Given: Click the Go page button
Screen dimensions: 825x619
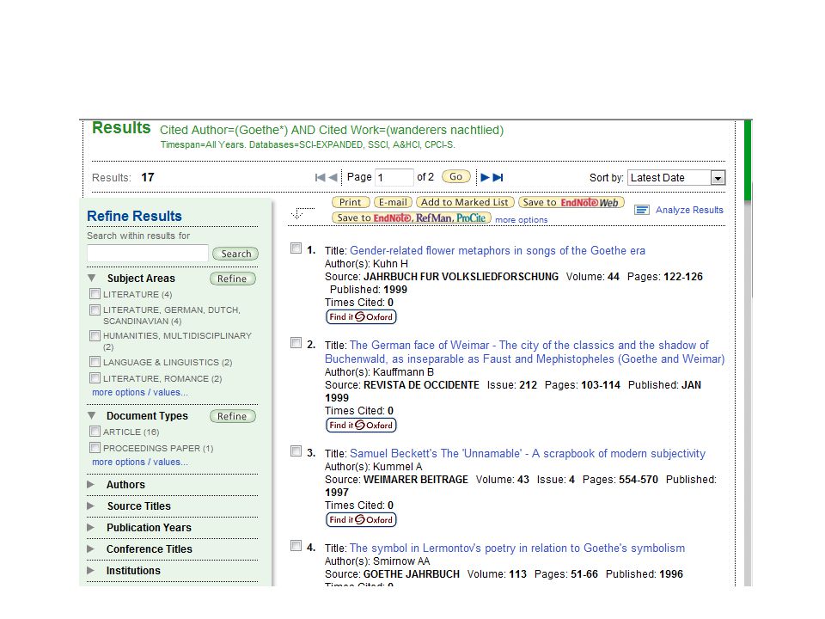Looking at the screenshot, I should (x=456, y=177).
